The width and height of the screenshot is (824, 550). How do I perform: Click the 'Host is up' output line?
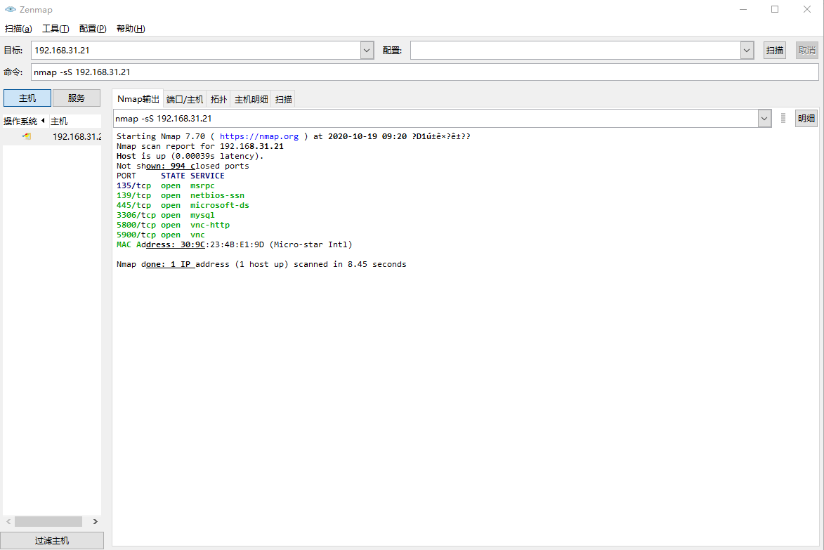pyautogui.click(x=190, y=156)
